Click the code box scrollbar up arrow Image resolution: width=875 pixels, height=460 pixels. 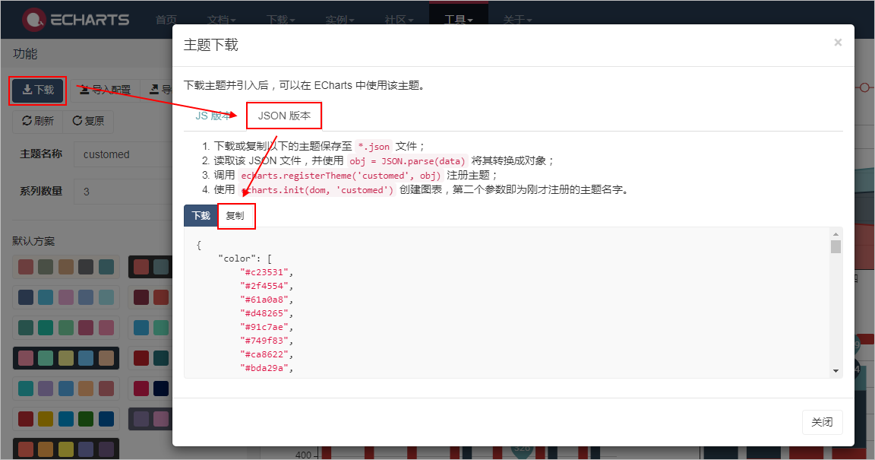coord(836,234)
